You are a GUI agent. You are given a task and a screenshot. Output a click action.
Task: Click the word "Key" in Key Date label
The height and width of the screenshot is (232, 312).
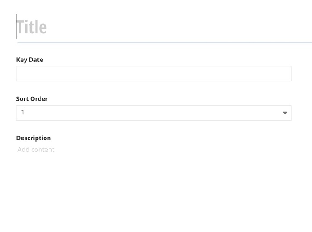coord(21,60)
